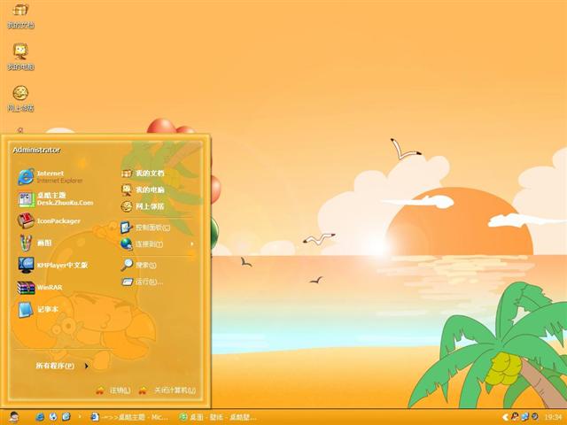Click the Internet Explorer quick launch icon
Viewport: 567px width, 425px height.
pos(40,417)
